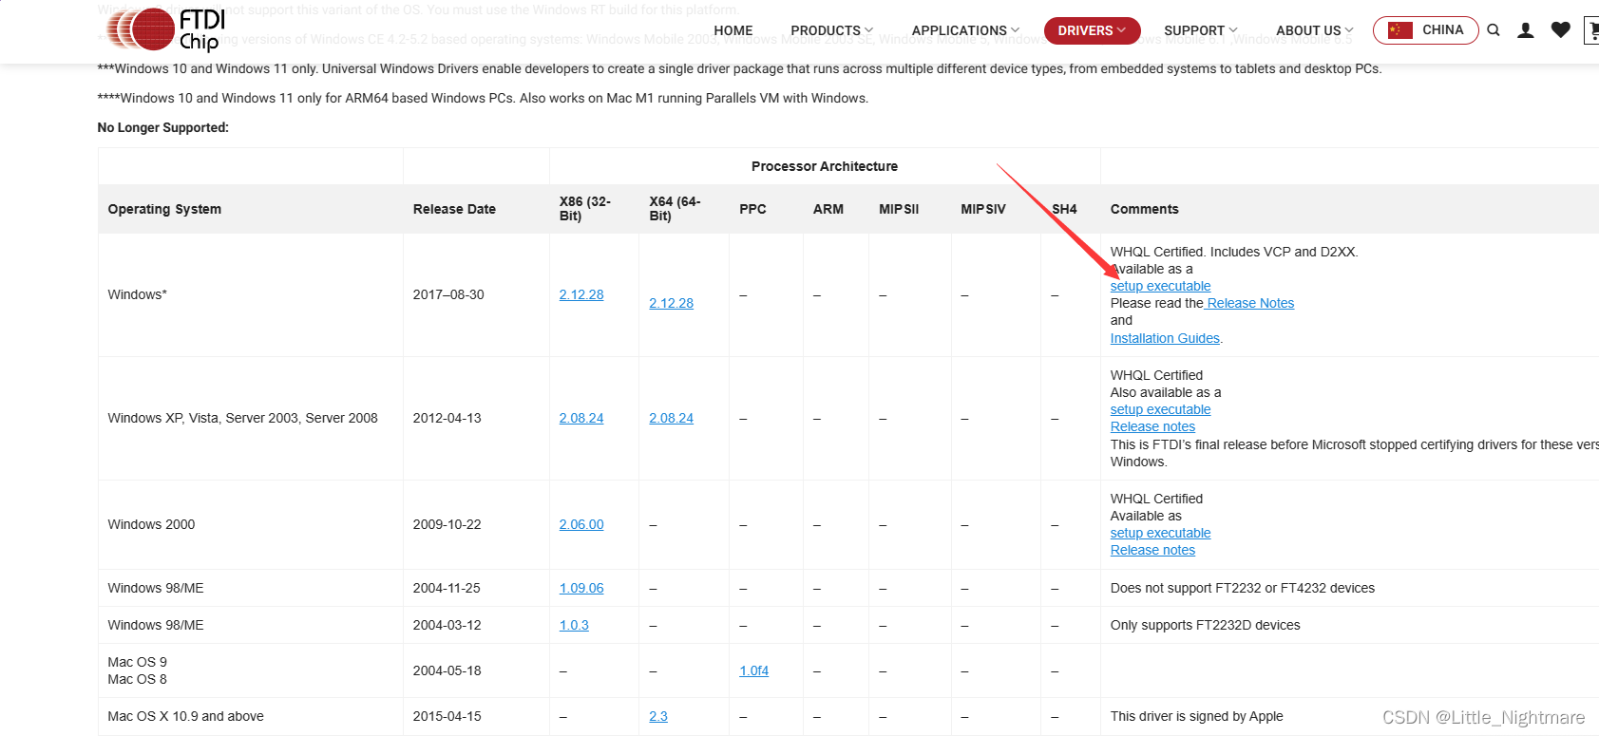
Task: Download x64 driver 2.08.24 for Windows XP
Action: pos(671,418)
